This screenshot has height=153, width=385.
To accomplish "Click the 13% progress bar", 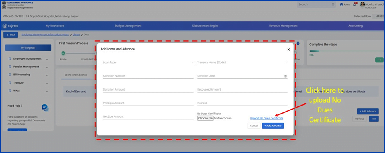I will (347, 51).
